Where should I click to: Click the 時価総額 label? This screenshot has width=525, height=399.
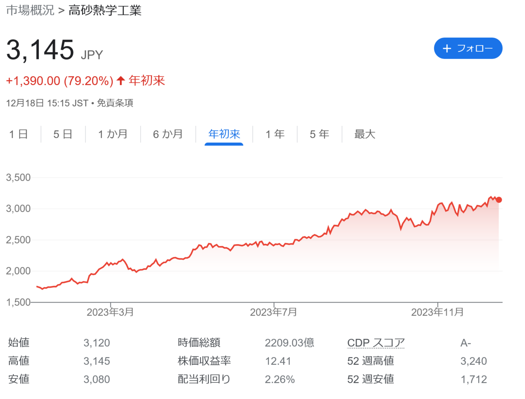(199, 343)
